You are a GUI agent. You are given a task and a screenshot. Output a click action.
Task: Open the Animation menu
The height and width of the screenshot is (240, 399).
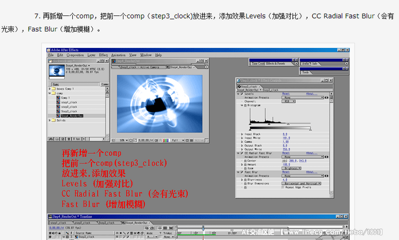click(118, 55)
